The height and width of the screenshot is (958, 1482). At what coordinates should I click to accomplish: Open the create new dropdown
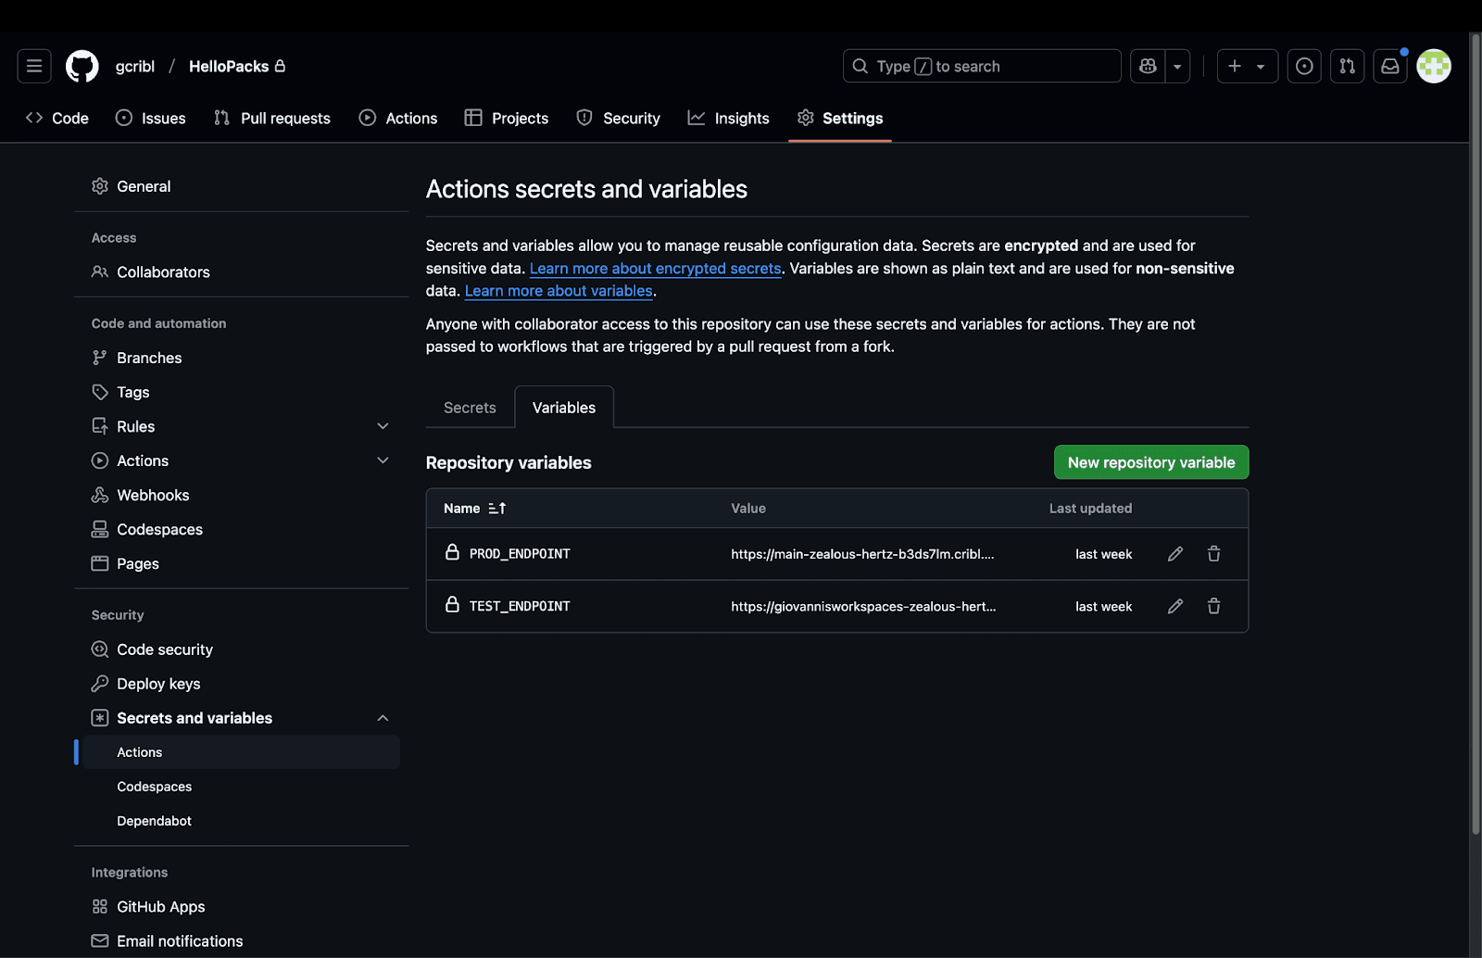pos(1247,66)
